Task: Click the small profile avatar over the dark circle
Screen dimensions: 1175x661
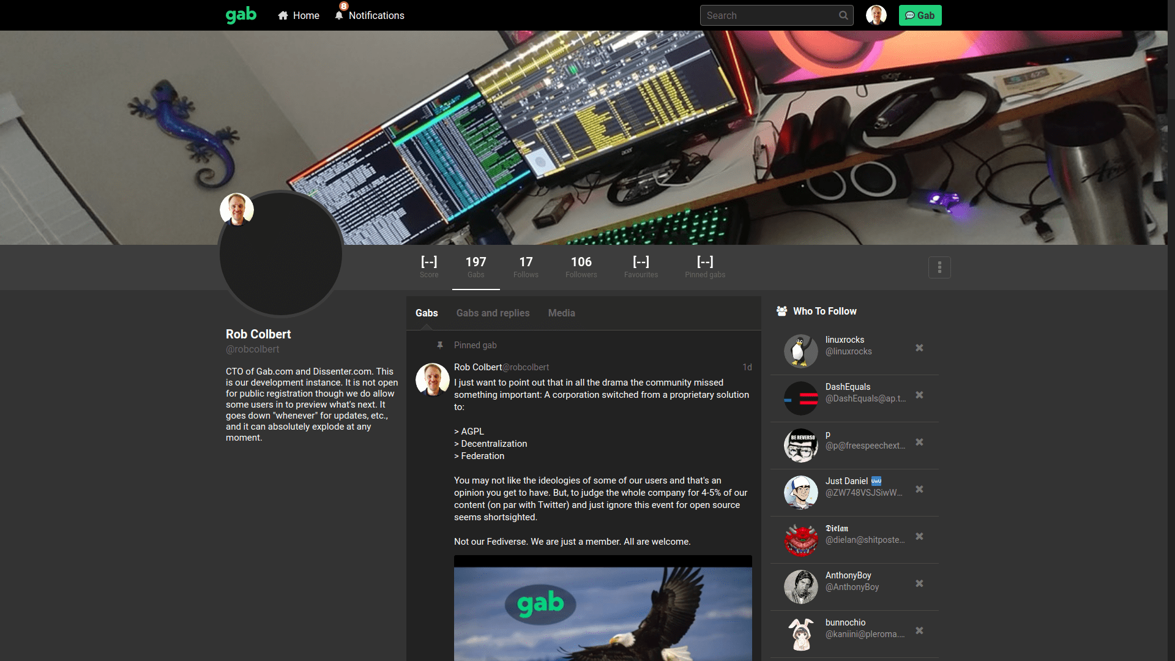Action: pos(237,209)
